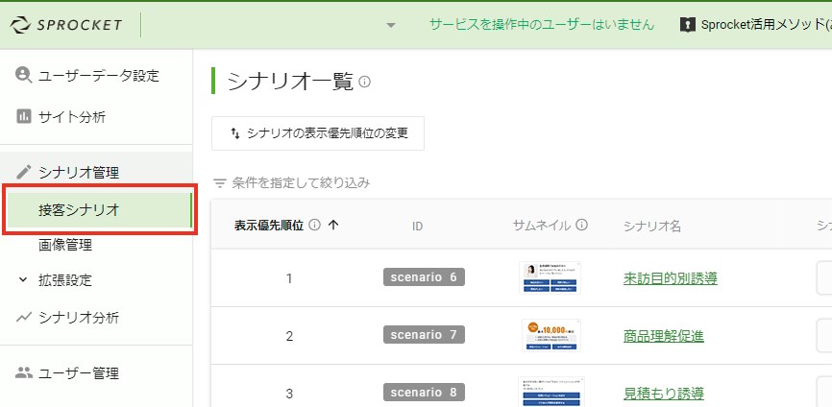
Task: Select 接客シナリオ in sidebar
Action: [98, 210]
